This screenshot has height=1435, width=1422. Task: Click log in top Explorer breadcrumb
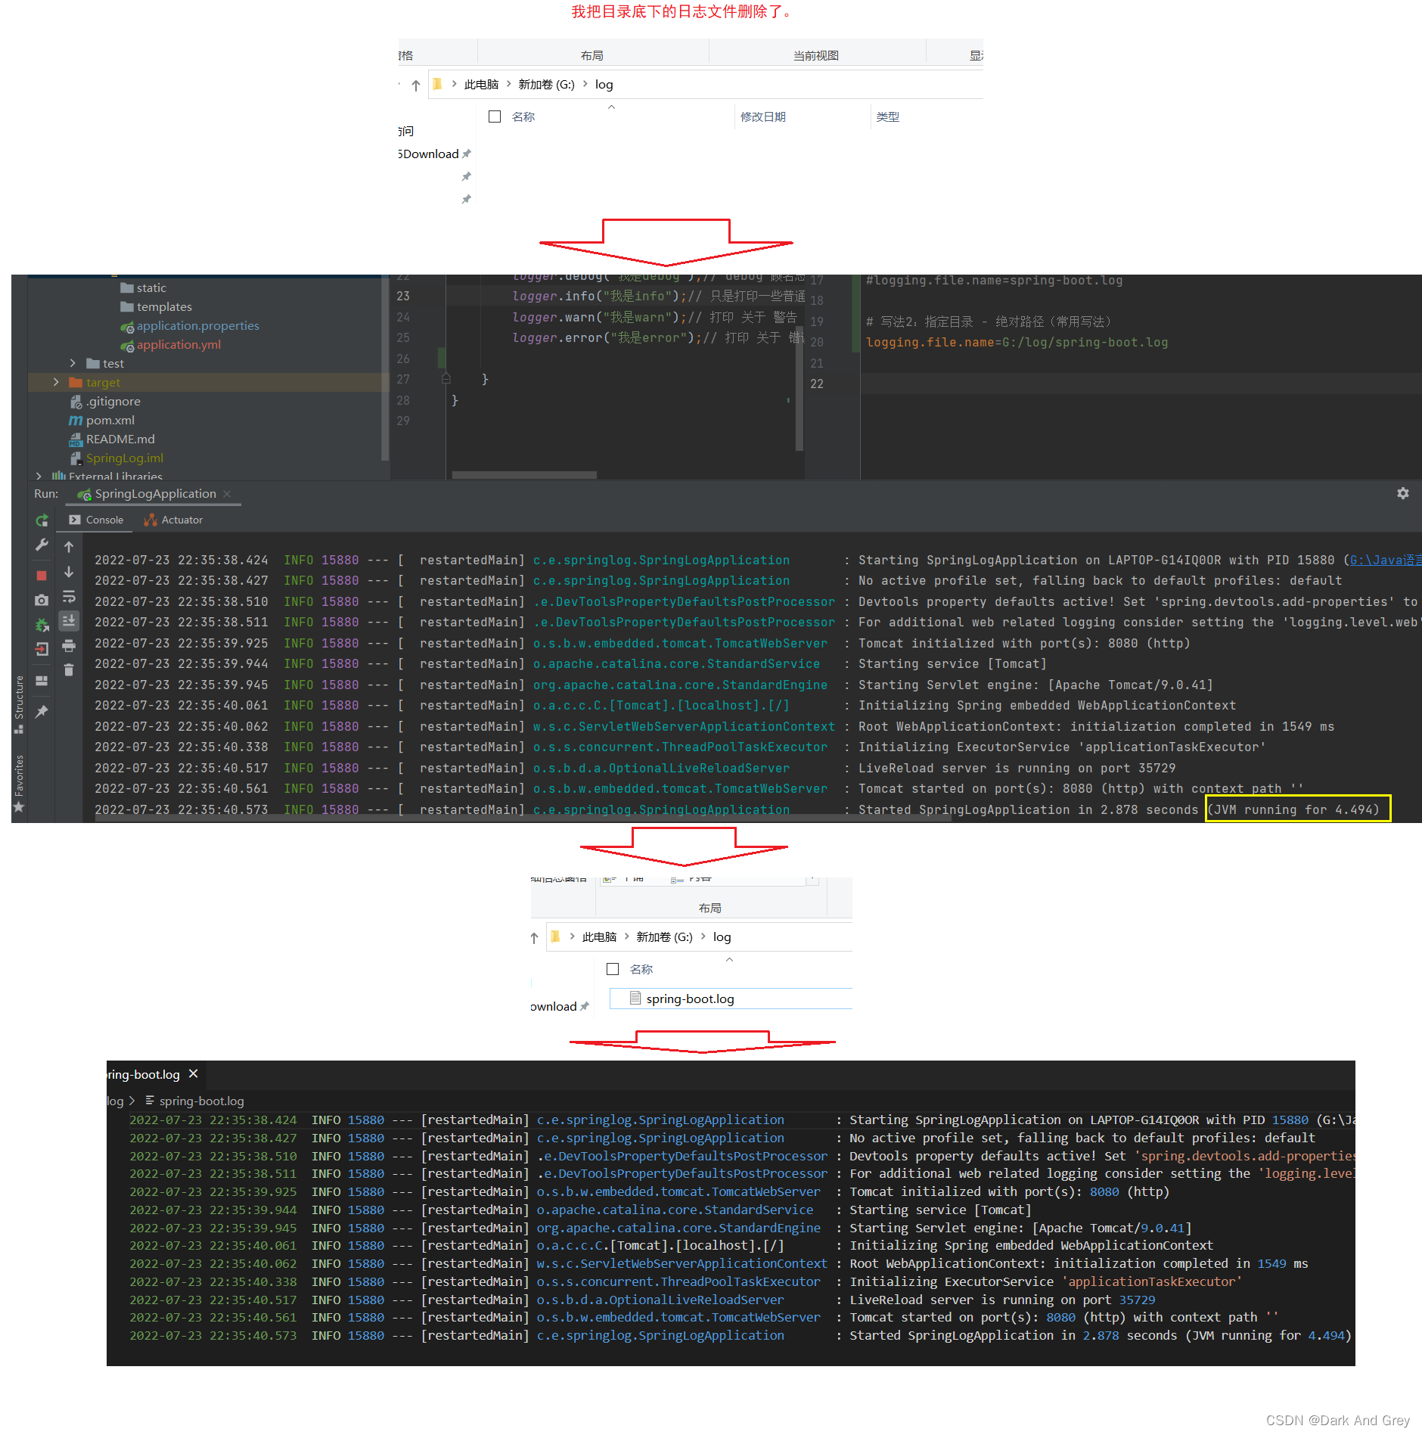[x=604, y=85]
